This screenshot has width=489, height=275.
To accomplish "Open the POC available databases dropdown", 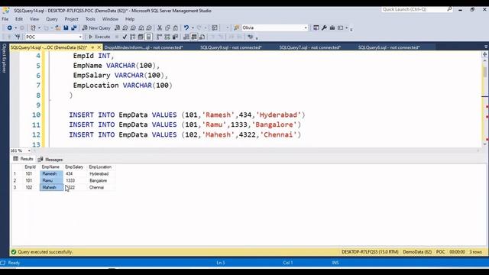I will (x=80, y=37).
